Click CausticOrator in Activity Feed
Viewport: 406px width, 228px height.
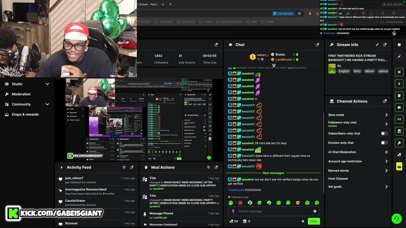(x=75, y=201)
